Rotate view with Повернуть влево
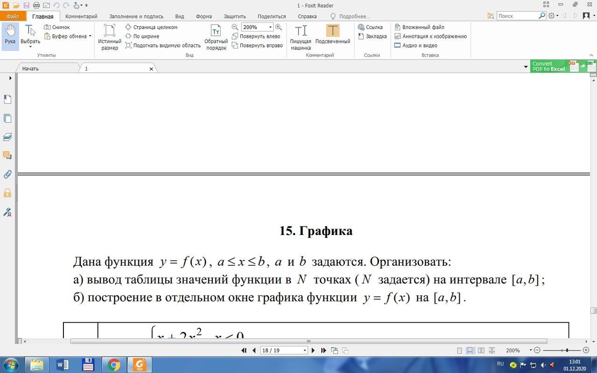This screenshot has height=373, width=597. click(x=256, y=36)
